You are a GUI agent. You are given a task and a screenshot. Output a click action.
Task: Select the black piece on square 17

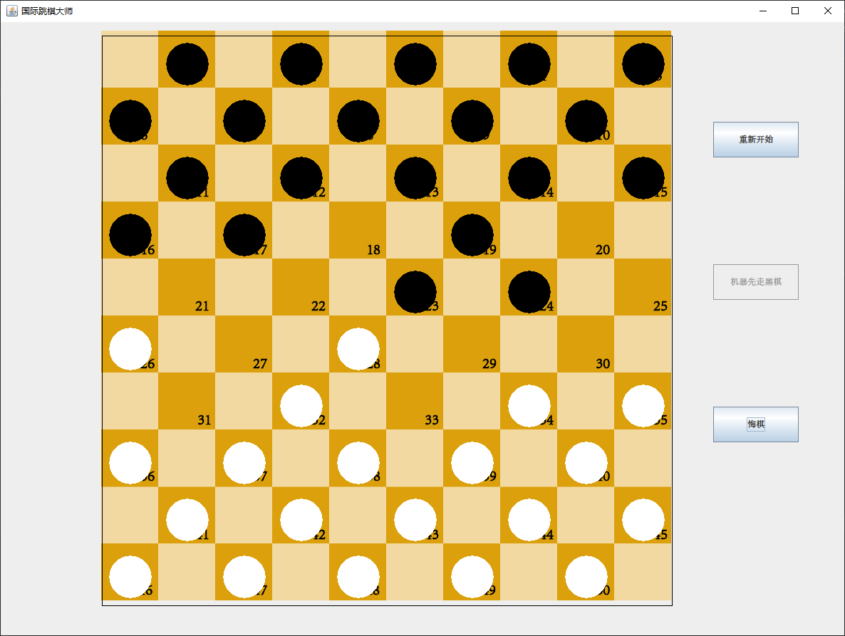pyautogui.click(x=244, y=235)
